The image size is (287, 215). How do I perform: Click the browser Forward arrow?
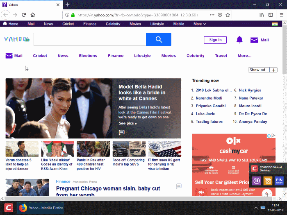click(15, 15)
